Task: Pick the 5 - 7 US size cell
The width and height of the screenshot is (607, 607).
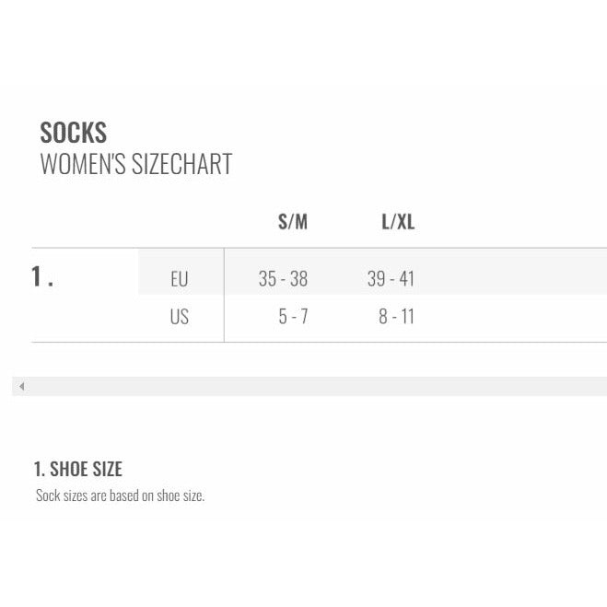Action: tap(293, 317)
